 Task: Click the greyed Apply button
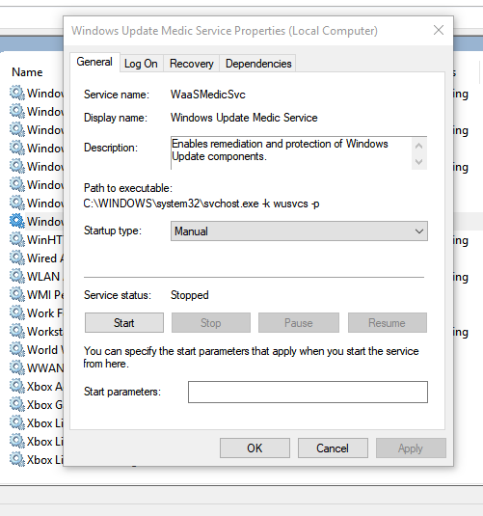click(x=411, y=448)
